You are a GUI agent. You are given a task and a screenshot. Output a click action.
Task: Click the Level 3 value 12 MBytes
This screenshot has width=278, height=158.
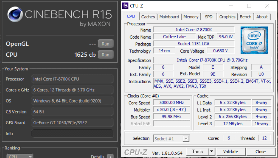tap(233, 123)
